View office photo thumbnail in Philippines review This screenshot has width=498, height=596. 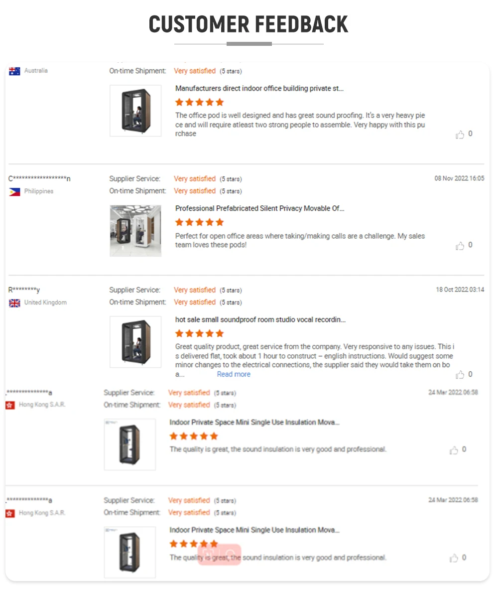(135, 231)
